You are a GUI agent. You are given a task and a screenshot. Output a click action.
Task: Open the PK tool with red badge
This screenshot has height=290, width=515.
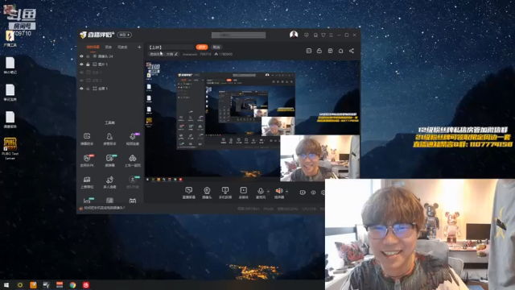[87, 160]
